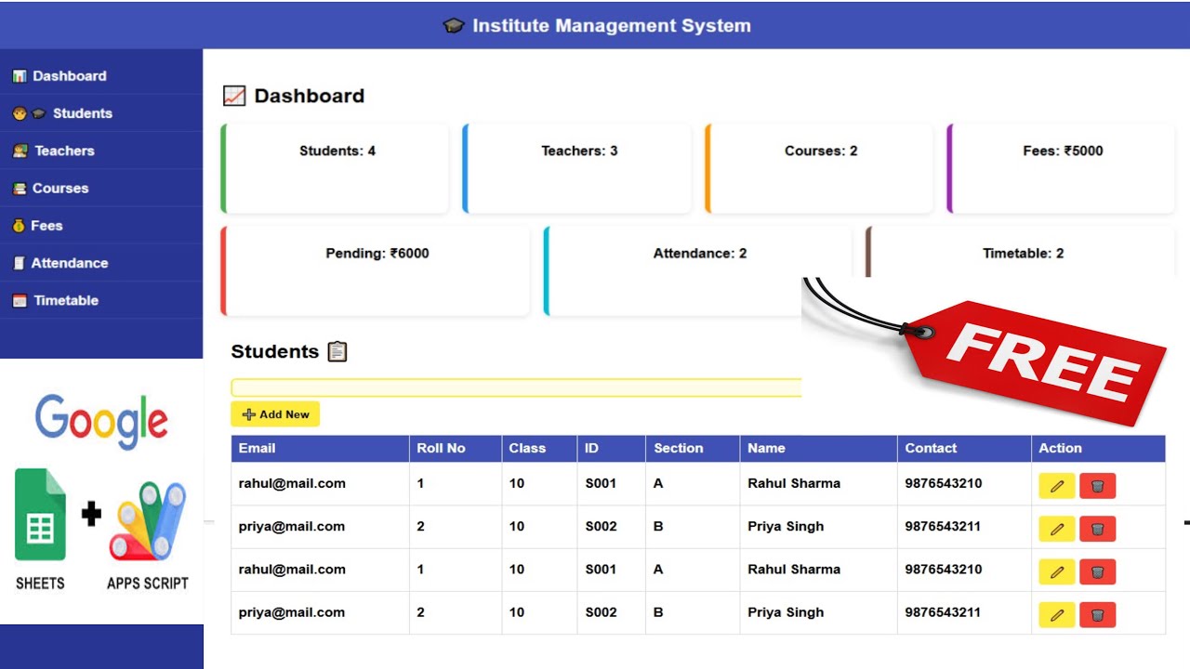Open the Pending: ₹6000 summary card

[375, 270]
